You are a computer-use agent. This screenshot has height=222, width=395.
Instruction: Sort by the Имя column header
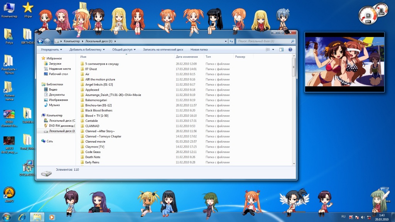83,57
